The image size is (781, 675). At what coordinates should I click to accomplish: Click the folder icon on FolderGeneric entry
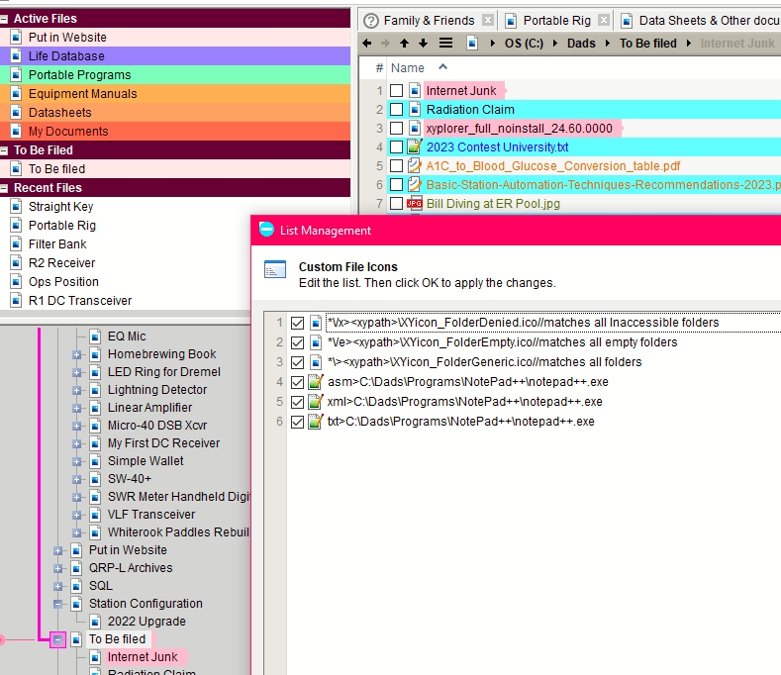(x=316, y=362)
